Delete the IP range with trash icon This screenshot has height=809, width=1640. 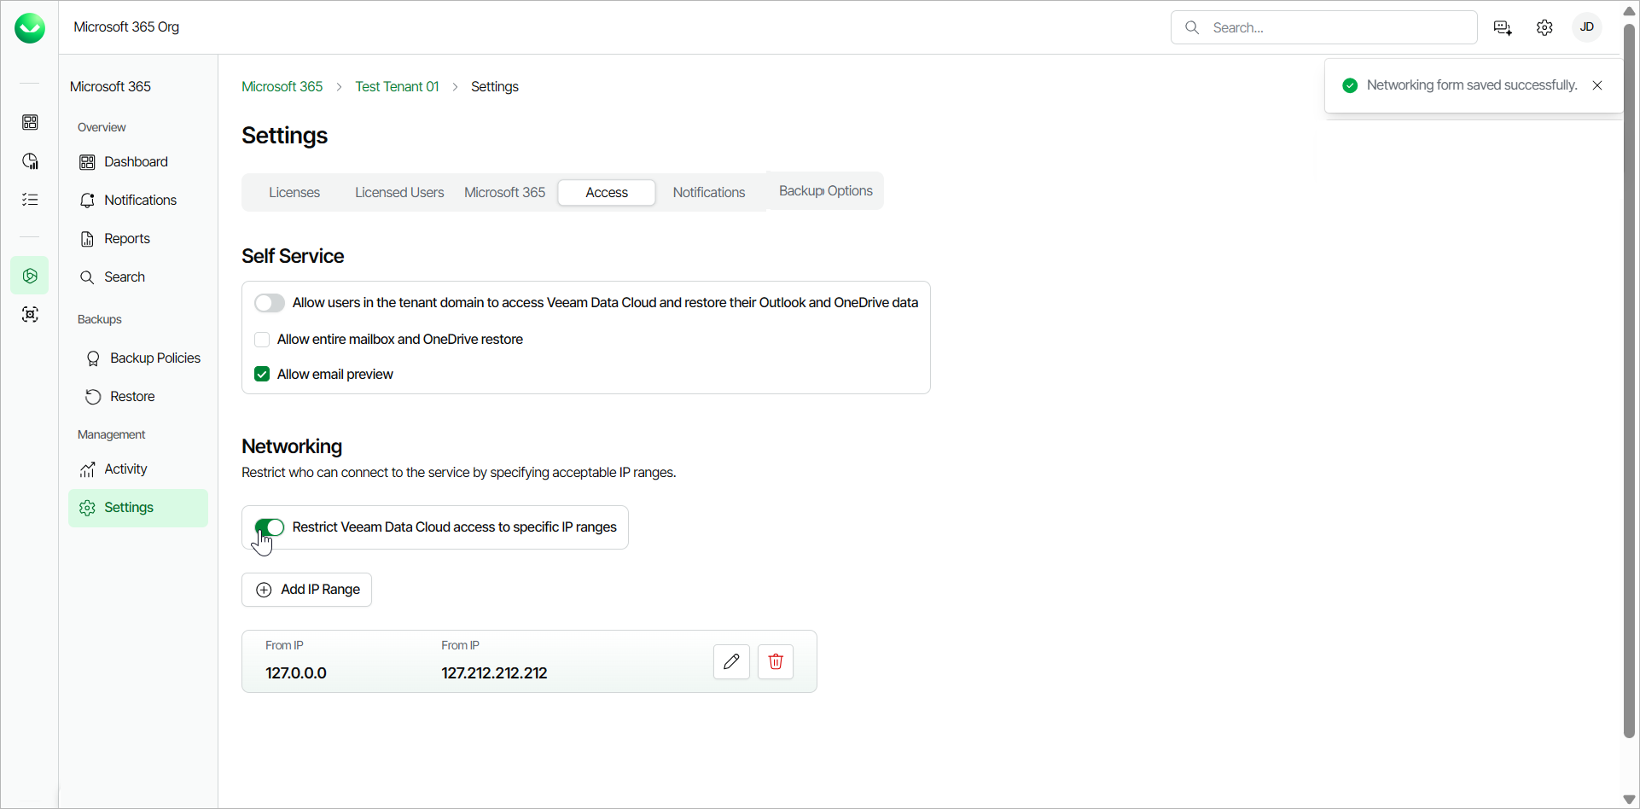pyautogui.click(x=776, y=661)
